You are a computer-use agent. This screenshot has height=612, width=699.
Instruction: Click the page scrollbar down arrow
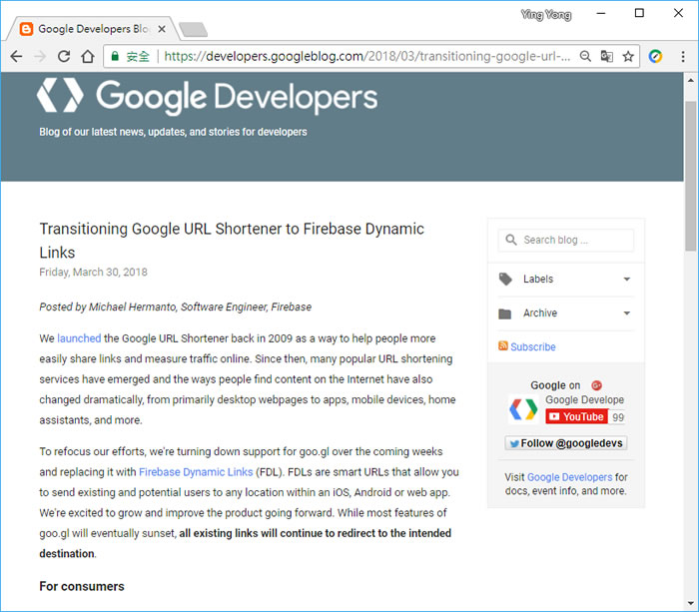(691, 604)
